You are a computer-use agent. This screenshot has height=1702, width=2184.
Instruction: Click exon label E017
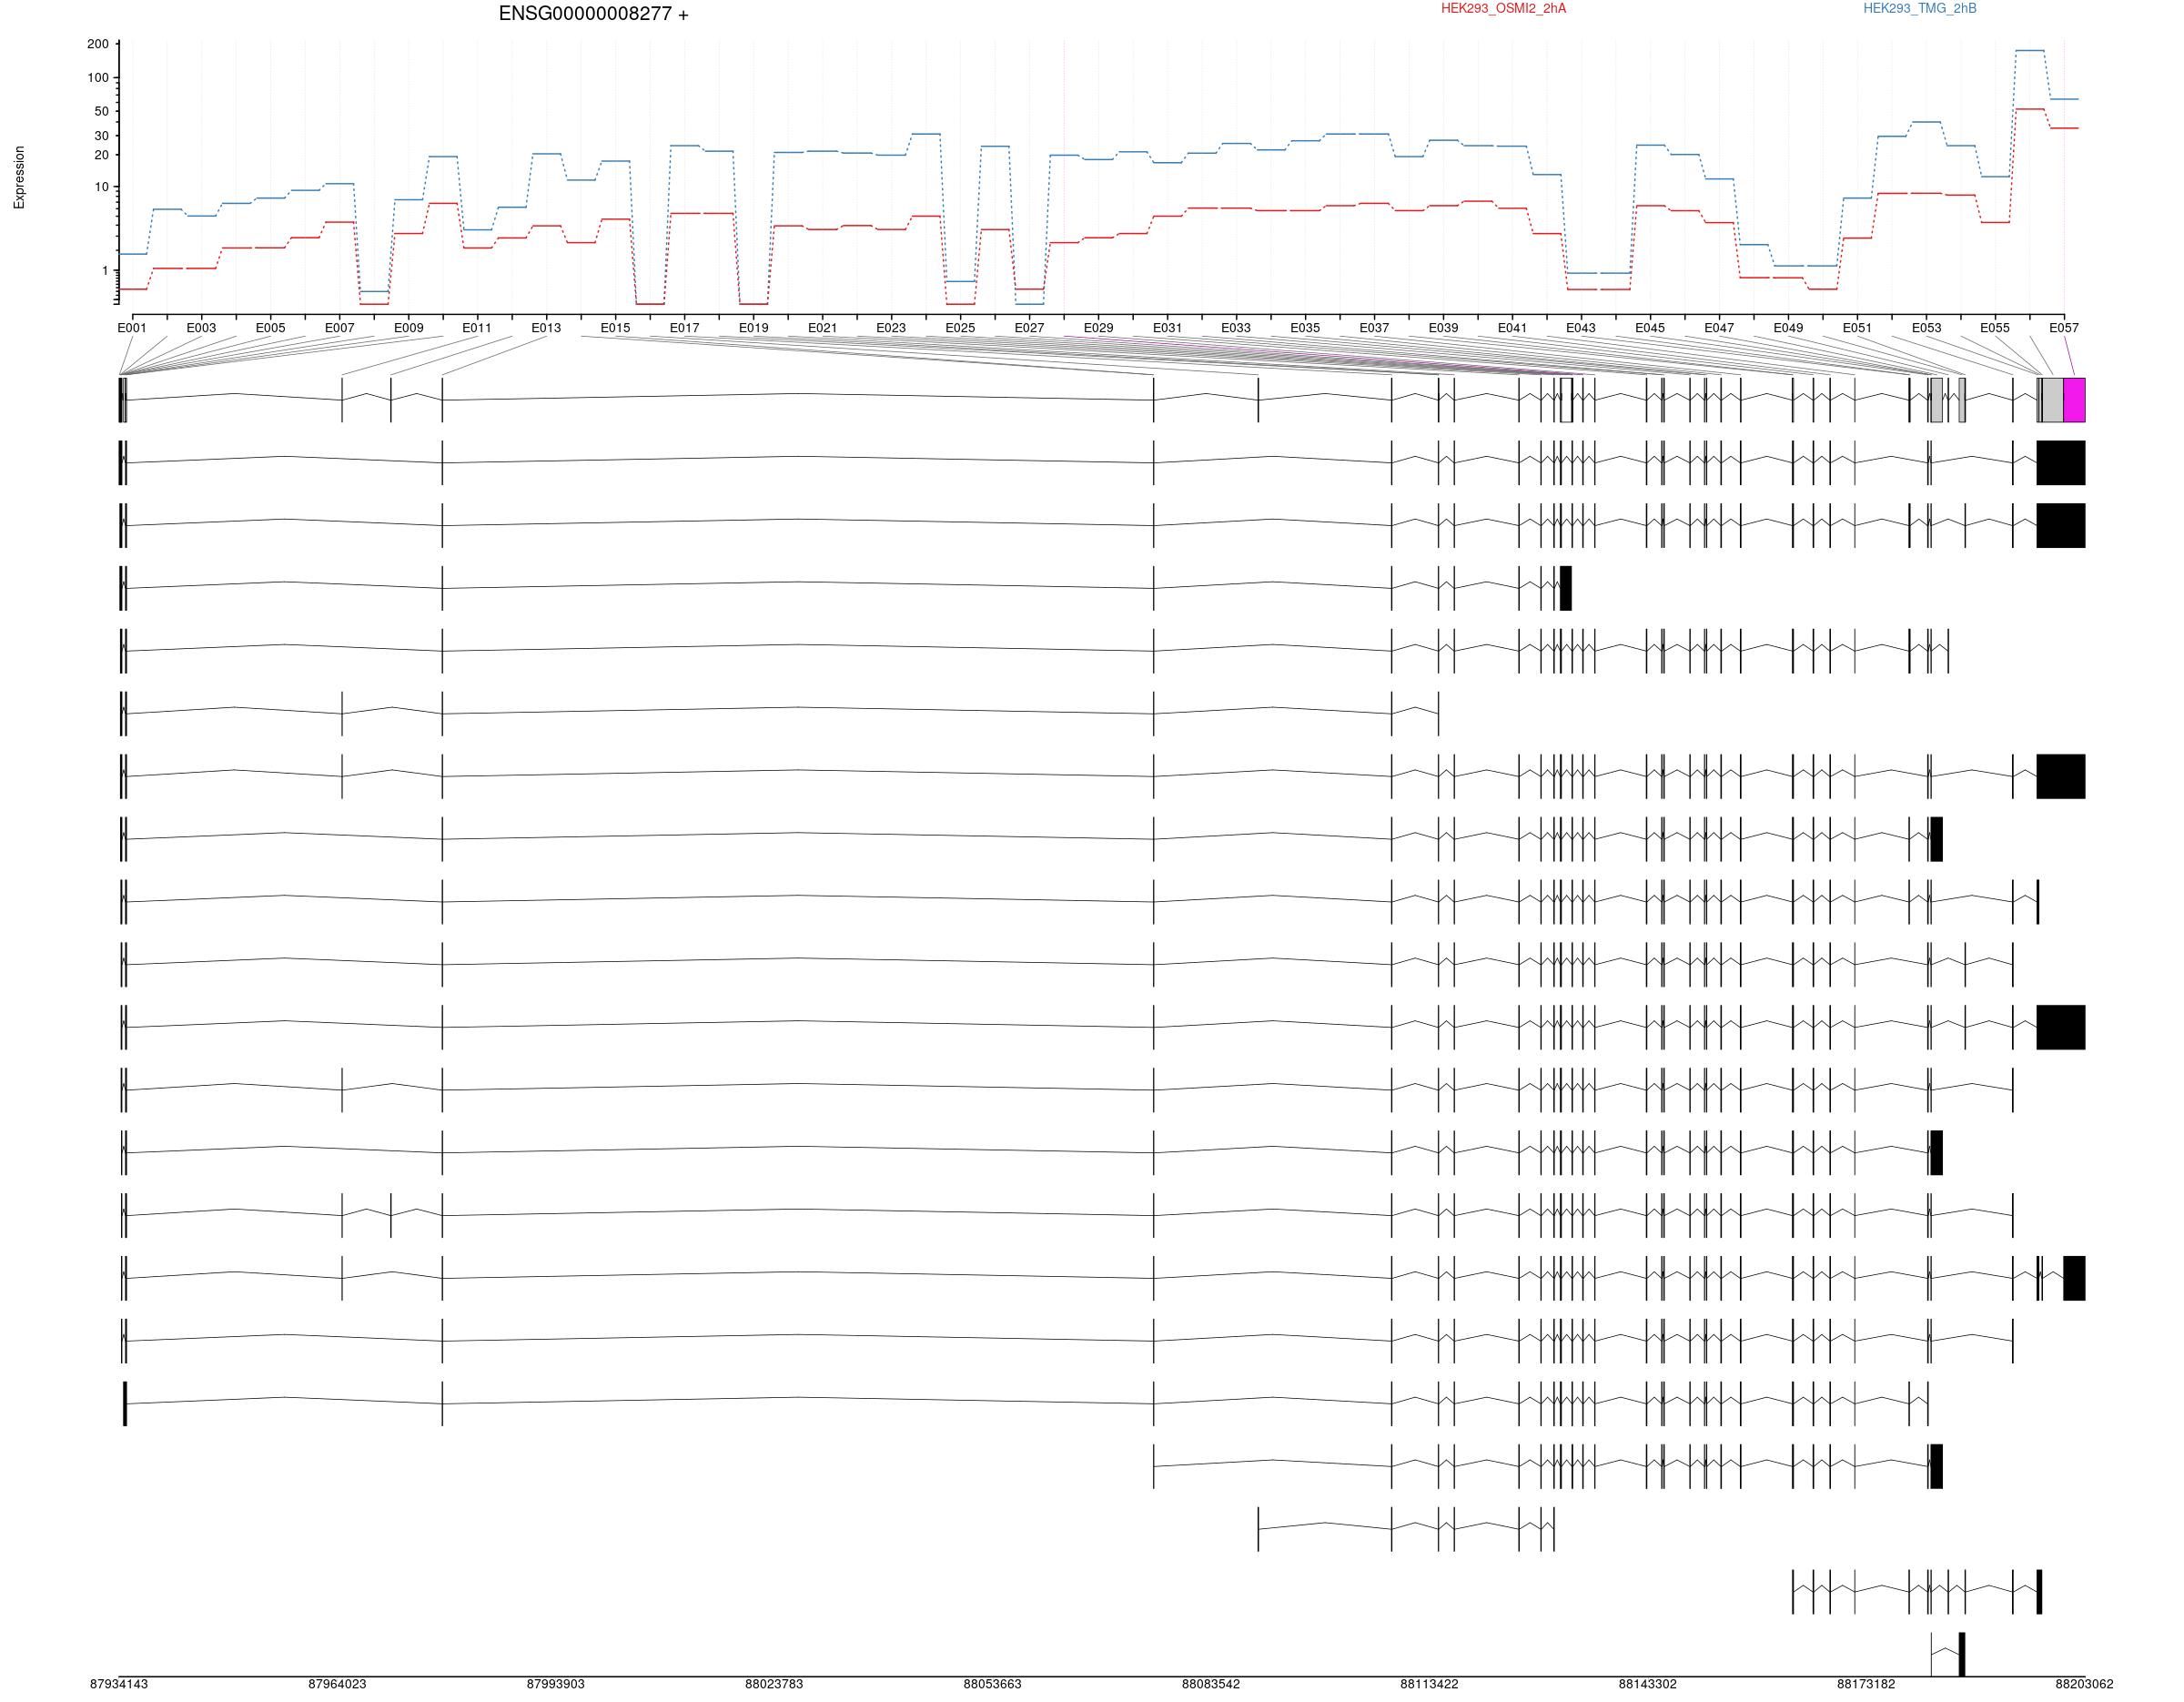point(684,328)
